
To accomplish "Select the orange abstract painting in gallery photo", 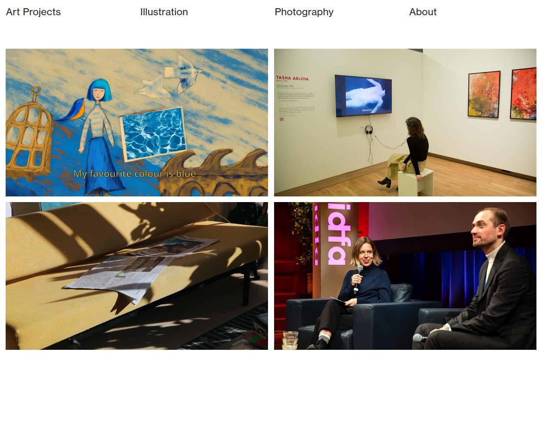I will pyautogui.click(x=484, y=94).
